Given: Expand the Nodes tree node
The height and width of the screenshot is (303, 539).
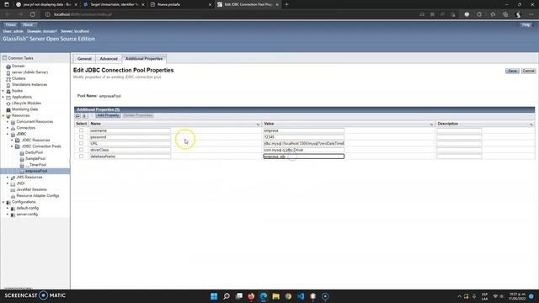Looking at the screenshot, I should pos(3,91).
